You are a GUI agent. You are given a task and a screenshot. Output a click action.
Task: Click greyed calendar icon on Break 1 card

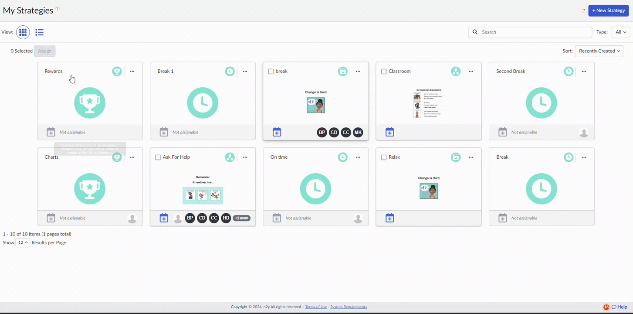164,132
